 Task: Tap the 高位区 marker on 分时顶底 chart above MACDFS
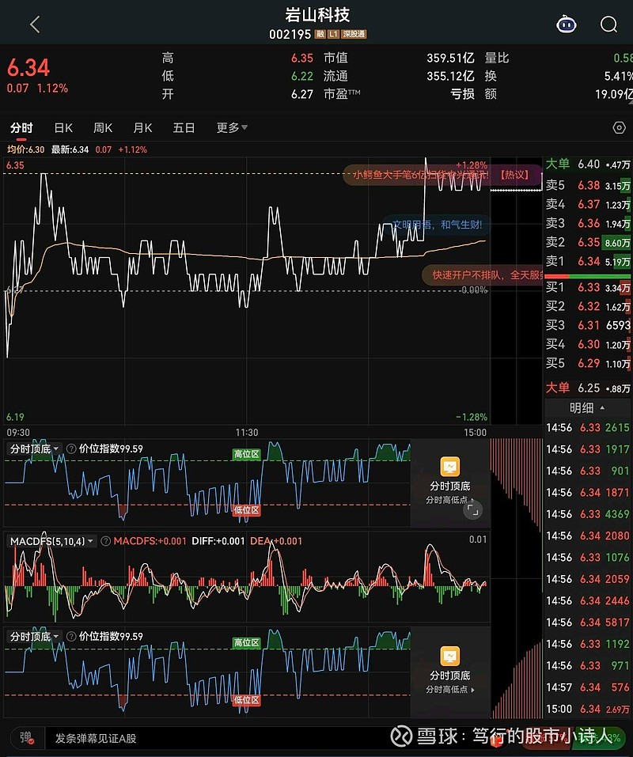[x=247, y=454]
